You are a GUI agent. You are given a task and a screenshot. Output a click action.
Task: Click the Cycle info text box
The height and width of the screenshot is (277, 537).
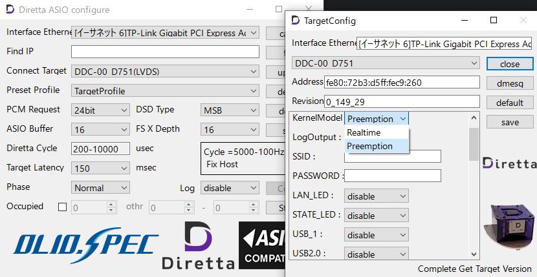pos(243,158)
